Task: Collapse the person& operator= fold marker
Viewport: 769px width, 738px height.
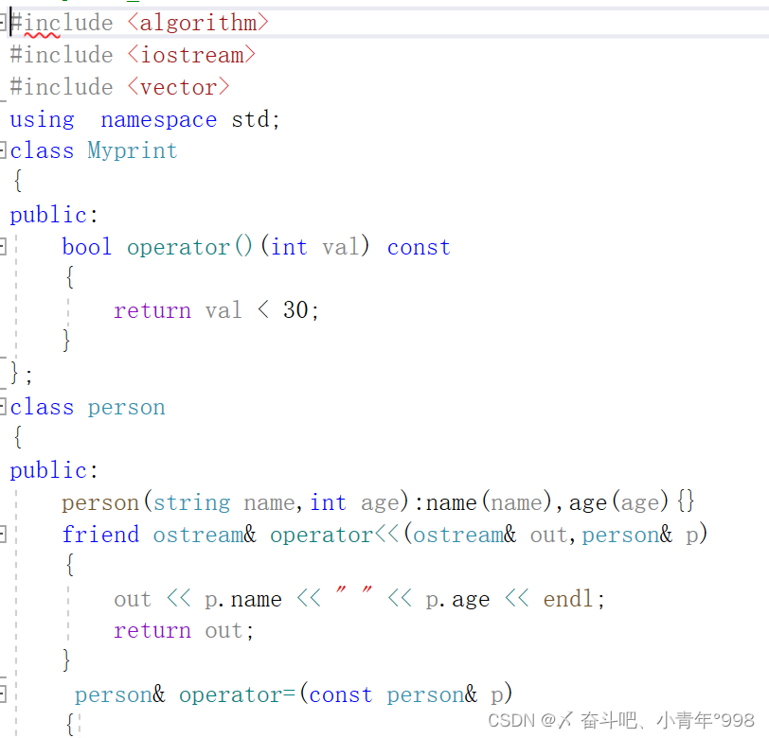Action: pyautogui.click(x=3, y=694)
